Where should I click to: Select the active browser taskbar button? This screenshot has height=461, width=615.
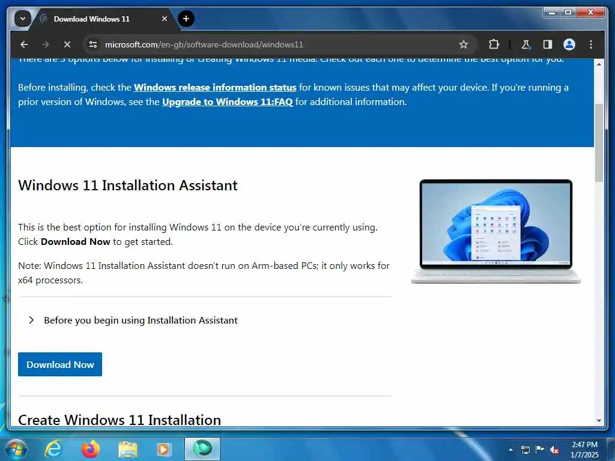[x=202, y=449]
